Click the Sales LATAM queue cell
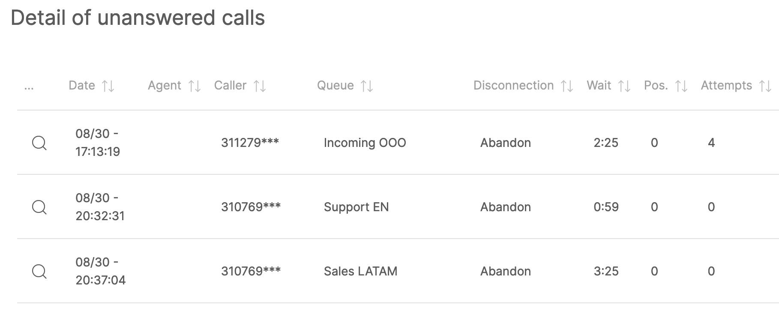Image resolution: width=779 pixels, height=311 pixels. coord(360,271)
